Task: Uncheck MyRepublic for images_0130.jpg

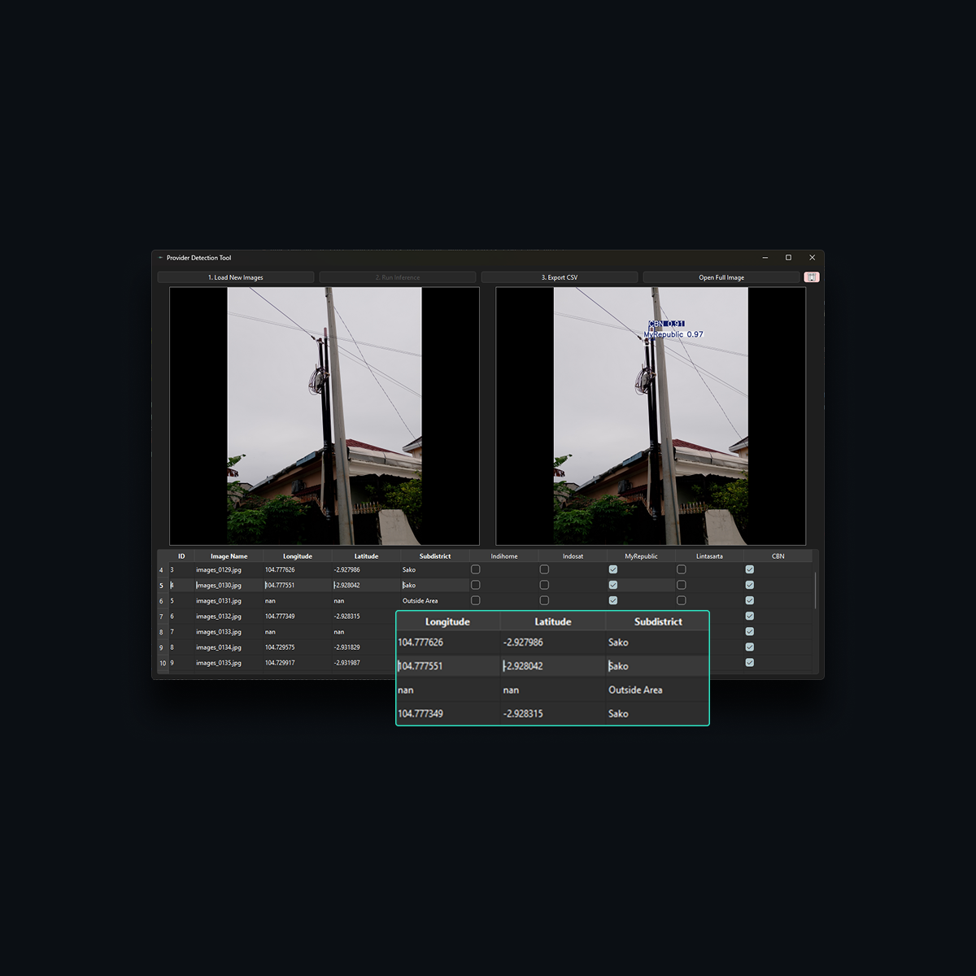Action: coord(613,585)
